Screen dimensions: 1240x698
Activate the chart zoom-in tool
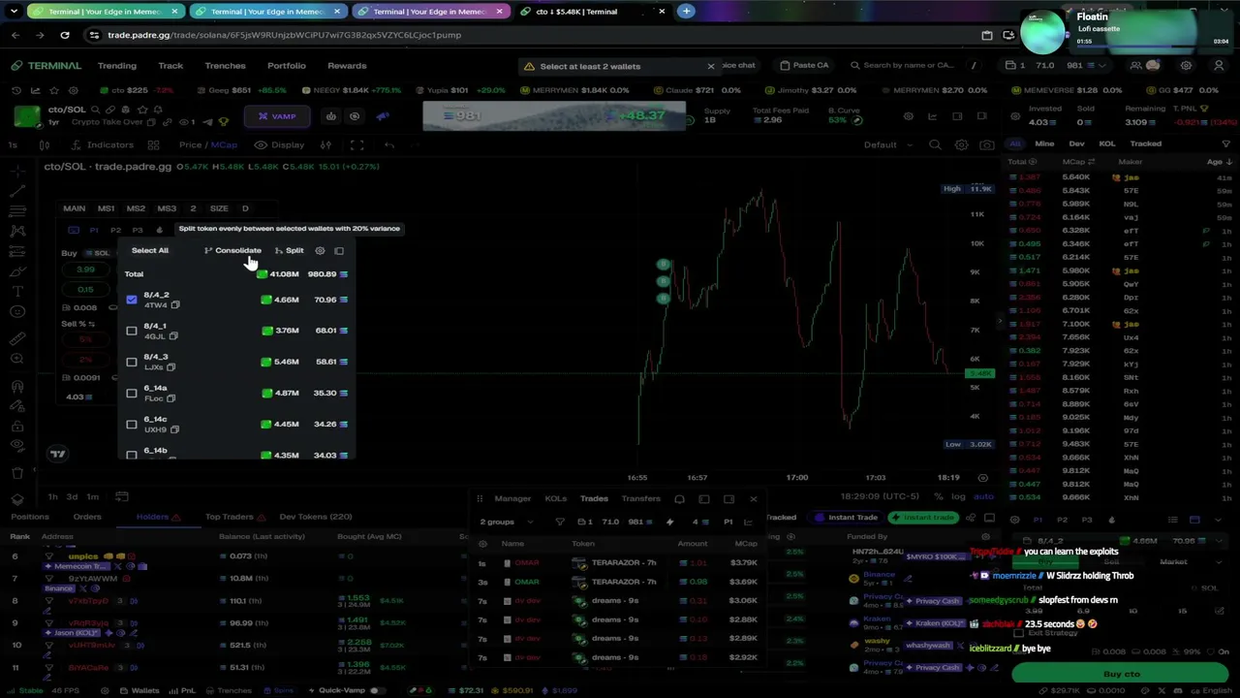pos(17,359)
